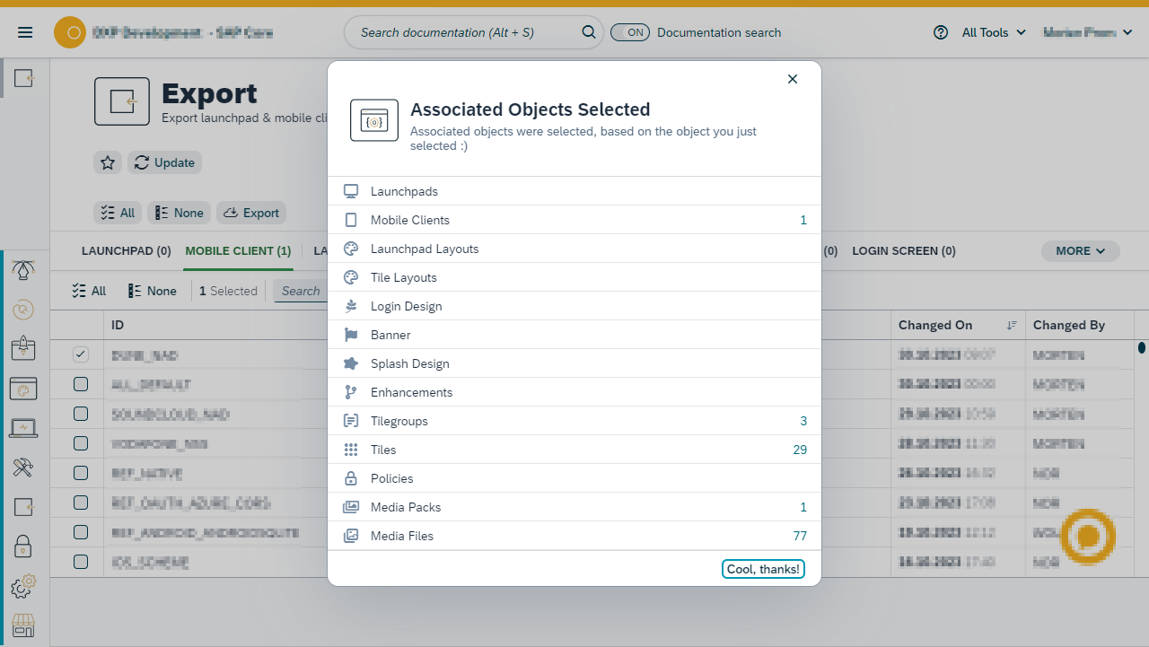Click the help question mark icon

(941, 32)
